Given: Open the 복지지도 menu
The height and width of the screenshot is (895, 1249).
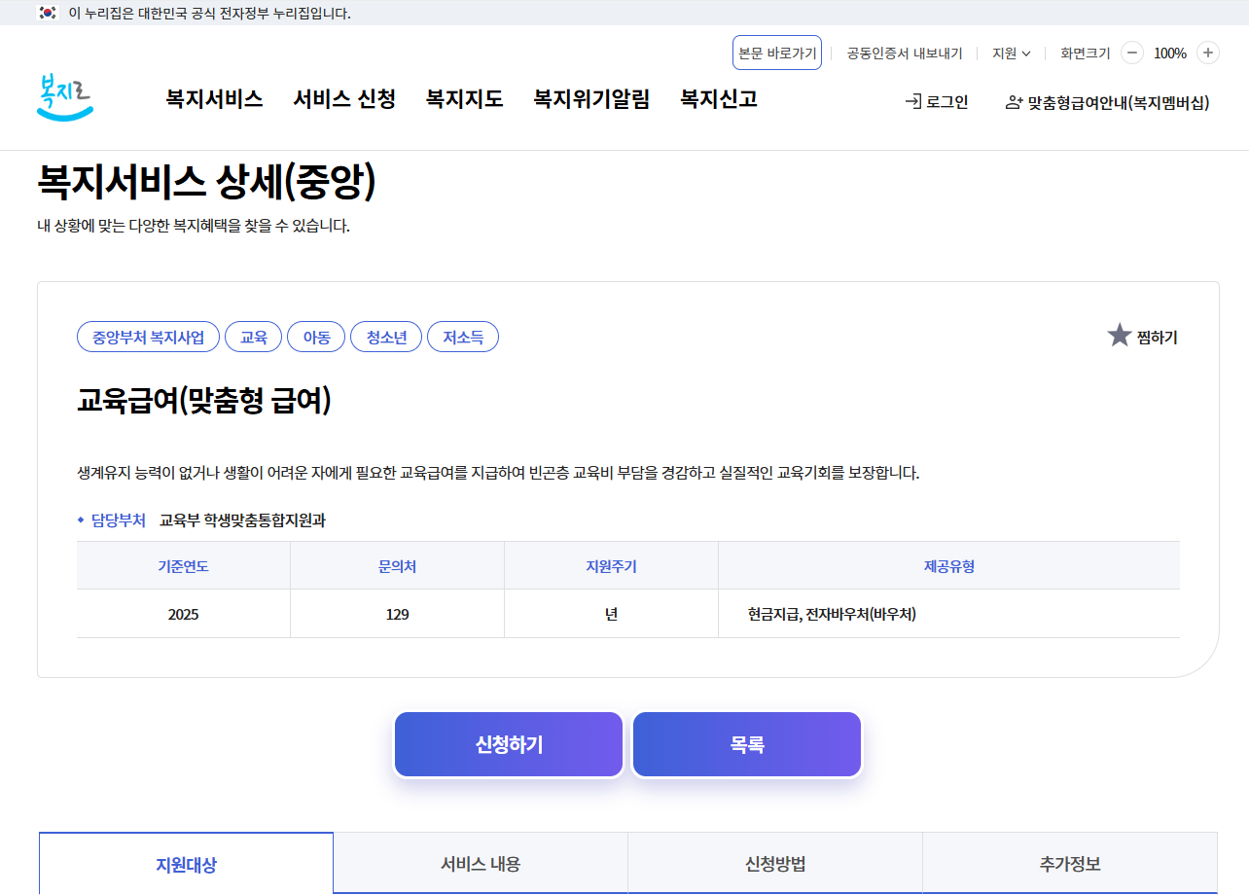Looking at the screenshot, I should click(464, 99).
